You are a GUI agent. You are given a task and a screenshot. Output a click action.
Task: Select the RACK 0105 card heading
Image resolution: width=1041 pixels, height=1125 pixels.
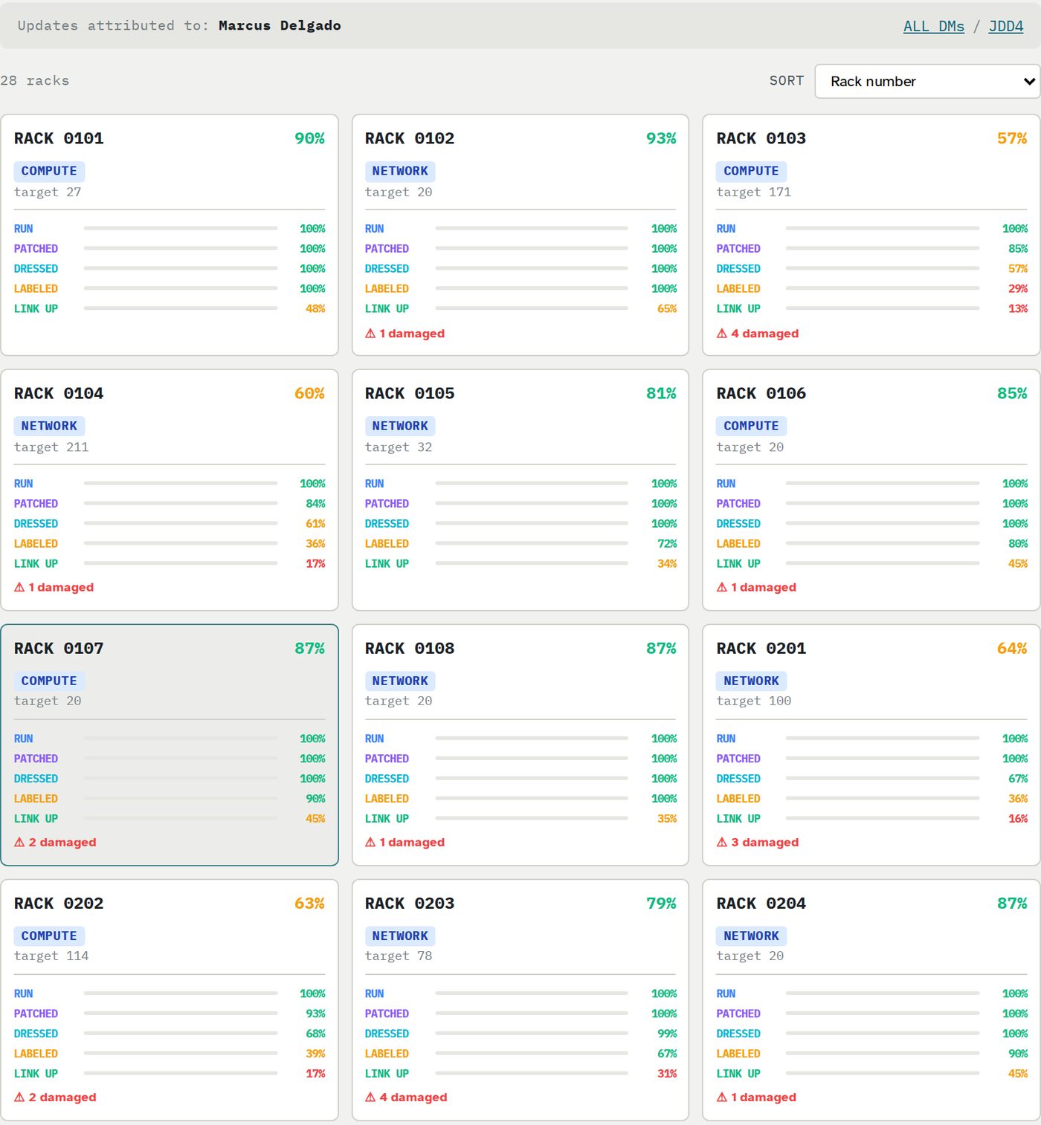click(x=410, y=393)
